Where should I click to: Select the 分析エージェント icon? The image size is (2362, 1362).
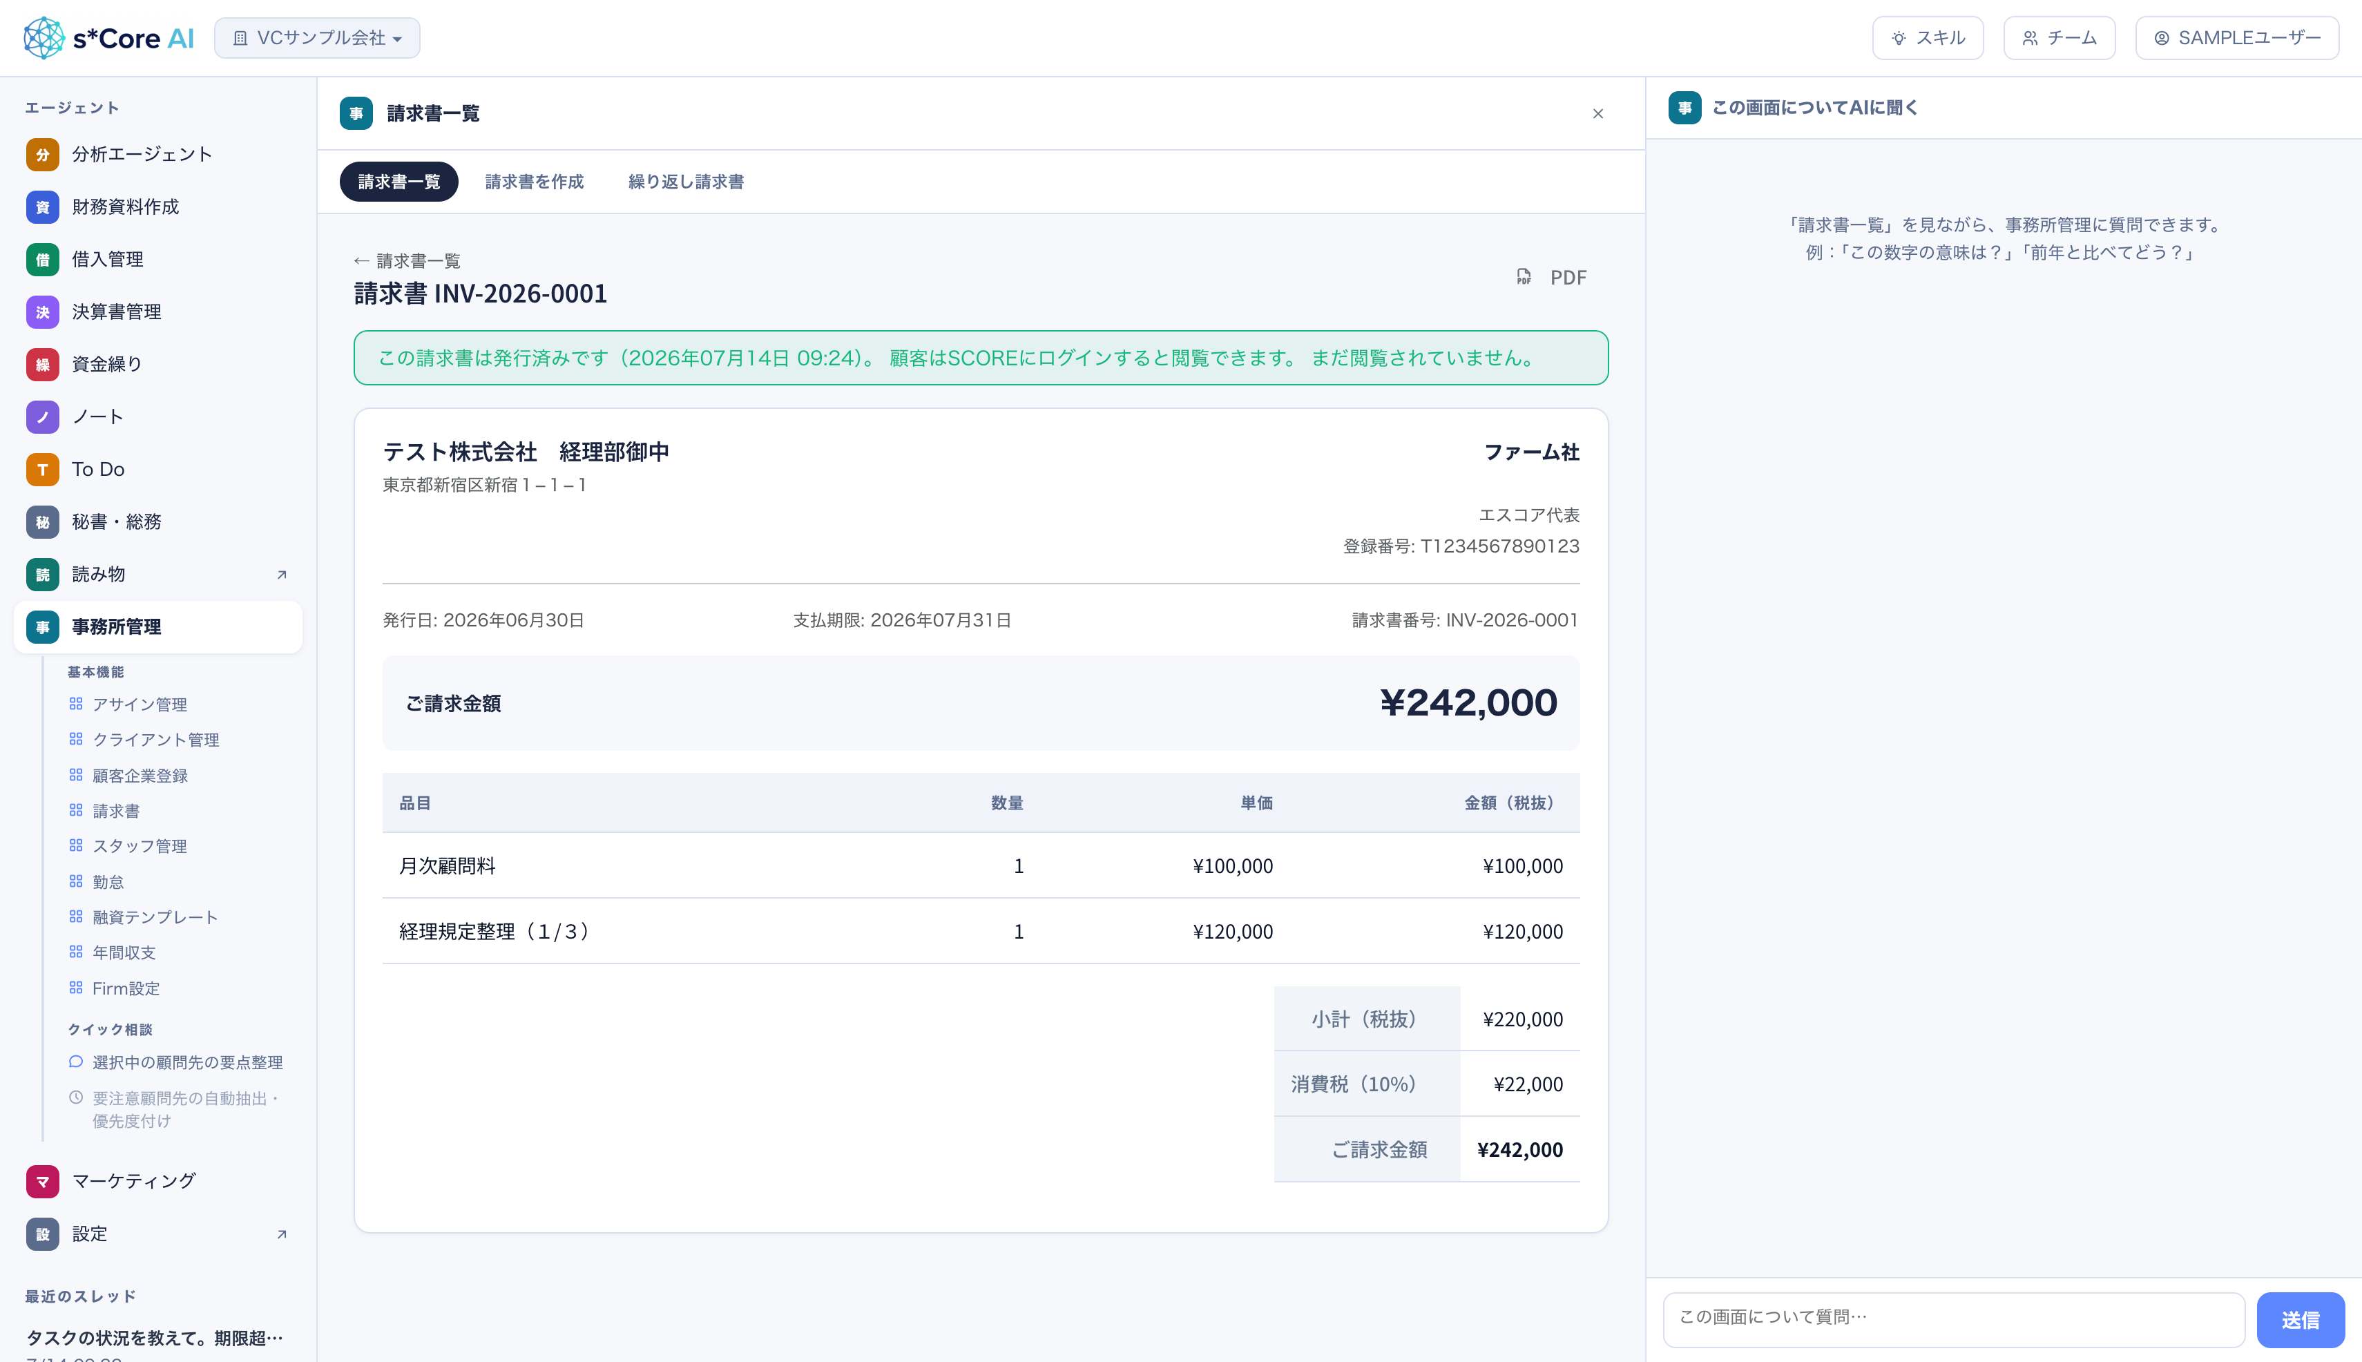[x=42, y=154]
